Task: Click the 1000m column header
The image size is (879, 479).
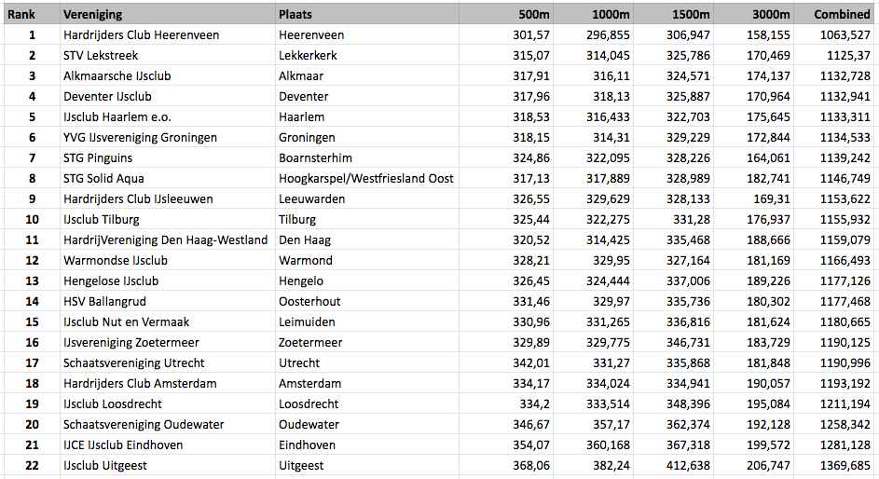Action: 593,14
